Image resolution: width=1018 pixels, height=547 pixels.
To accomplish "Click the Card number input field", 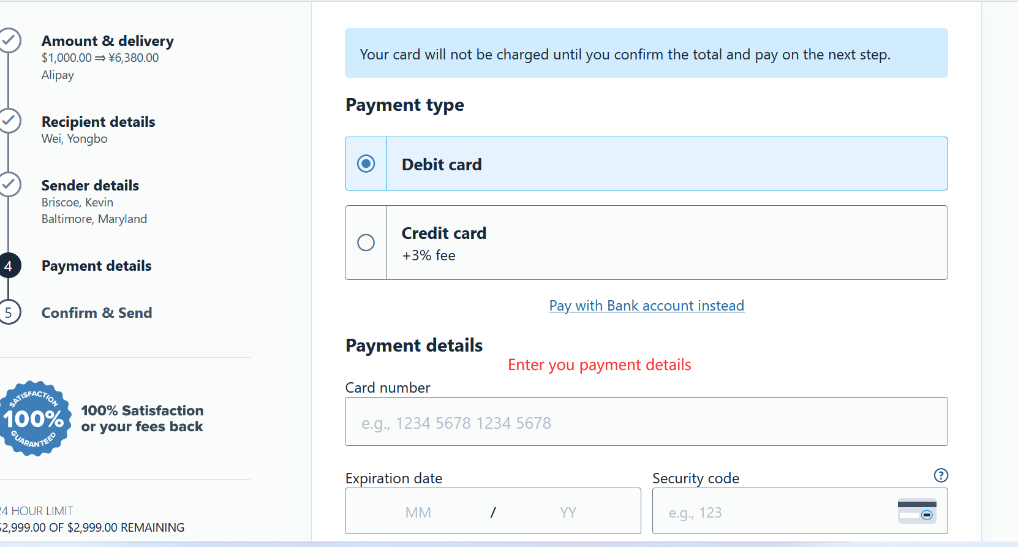I will coord(646,421).
